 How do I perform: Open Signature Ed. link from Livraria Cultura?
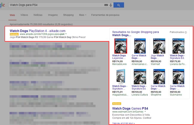[139, 87]
